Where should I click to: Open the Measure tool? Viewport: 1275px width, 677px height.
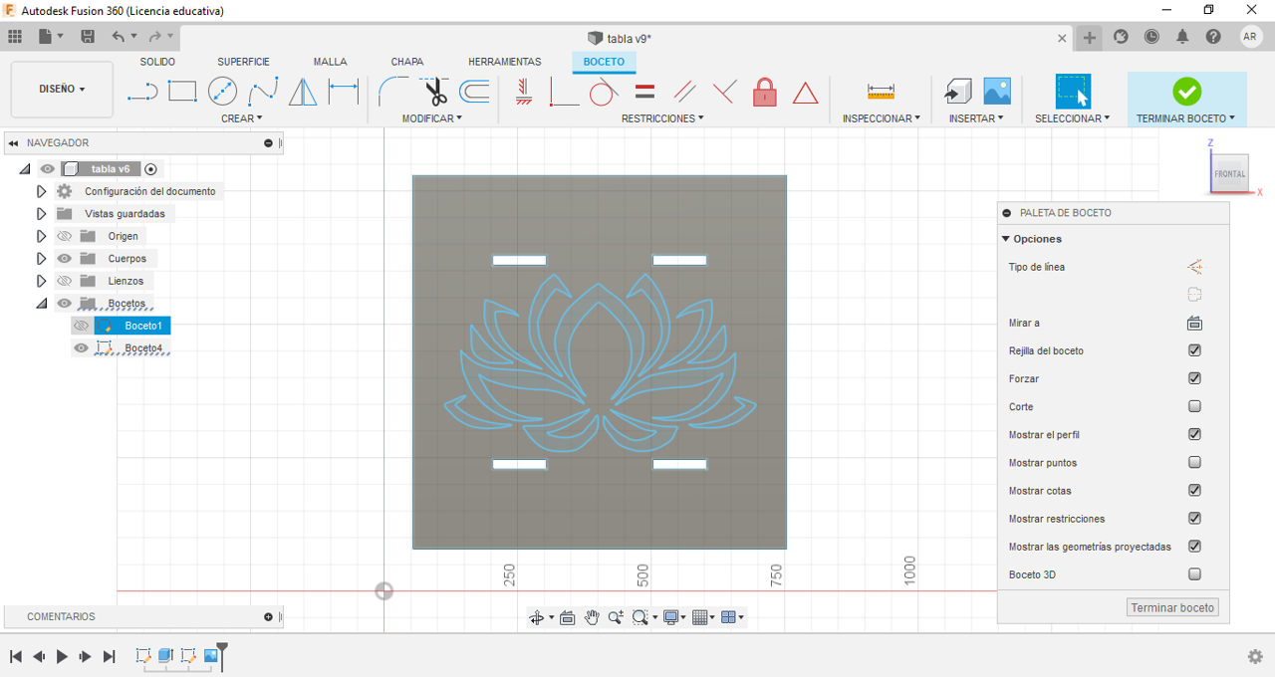[x=881, y=92]
